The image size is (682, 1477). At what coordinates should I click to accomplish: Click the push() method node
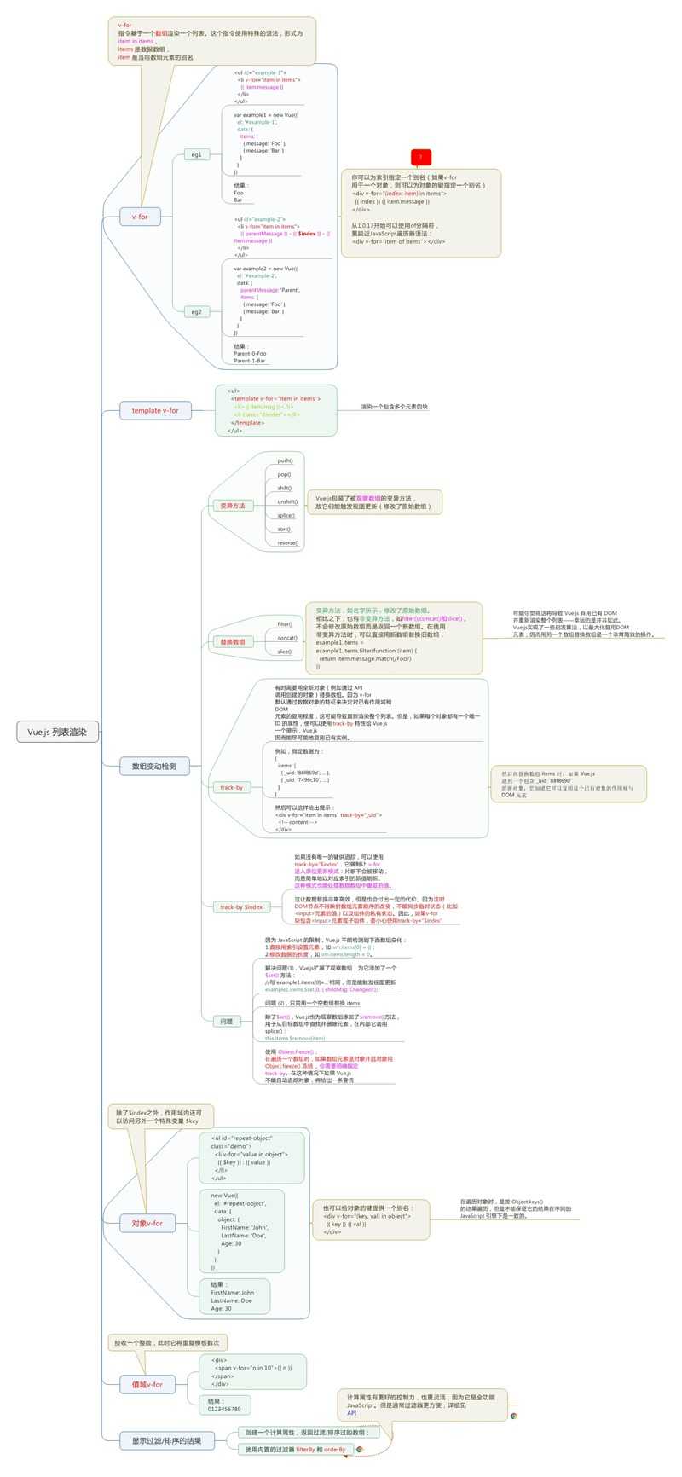pos(285,460)
